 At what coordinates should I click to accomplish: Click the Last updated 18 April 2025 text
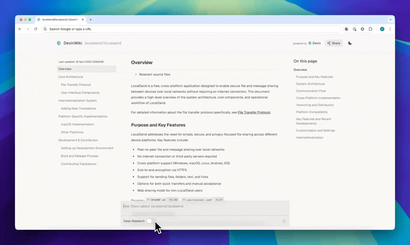(81, 62)
